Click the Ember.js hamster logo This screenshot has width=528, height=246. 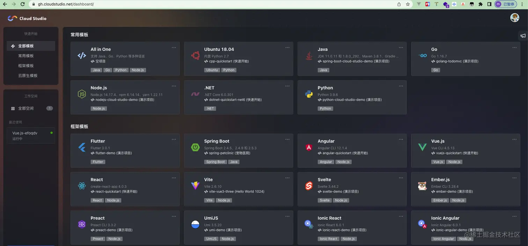[423, 186]
